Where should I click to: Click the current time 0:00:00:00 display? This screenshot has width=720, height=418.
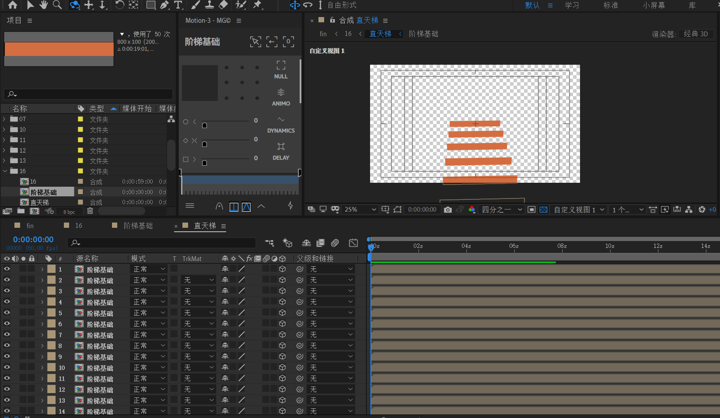point(33,240)
